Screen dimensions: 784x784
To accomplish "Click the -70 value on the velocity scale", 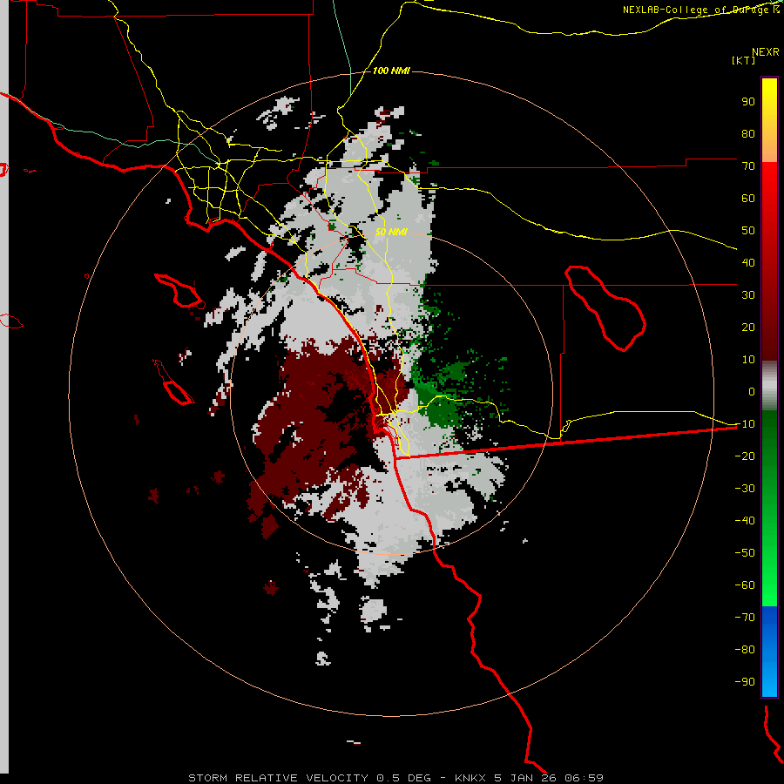I will [x=745, y=618].
